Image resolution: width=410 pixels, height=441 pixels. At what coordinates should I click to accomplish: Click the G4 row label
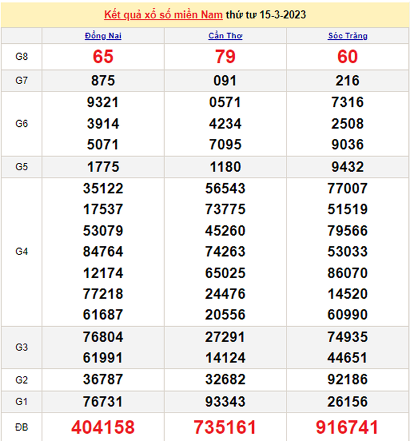tap(22, 252)
